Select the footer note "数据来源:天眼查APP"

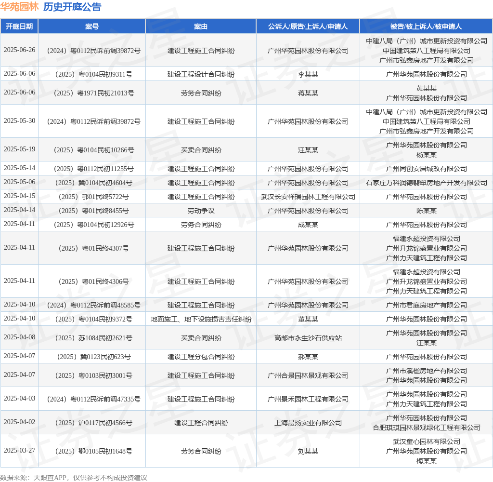pos(33,478)
